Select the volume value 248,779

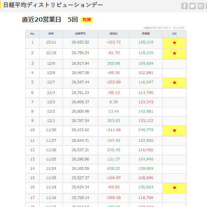[146, 130]
